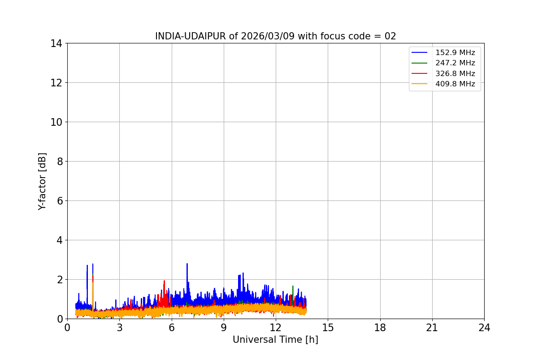Click the y-axis tick label 8

(x=59, y=162)
